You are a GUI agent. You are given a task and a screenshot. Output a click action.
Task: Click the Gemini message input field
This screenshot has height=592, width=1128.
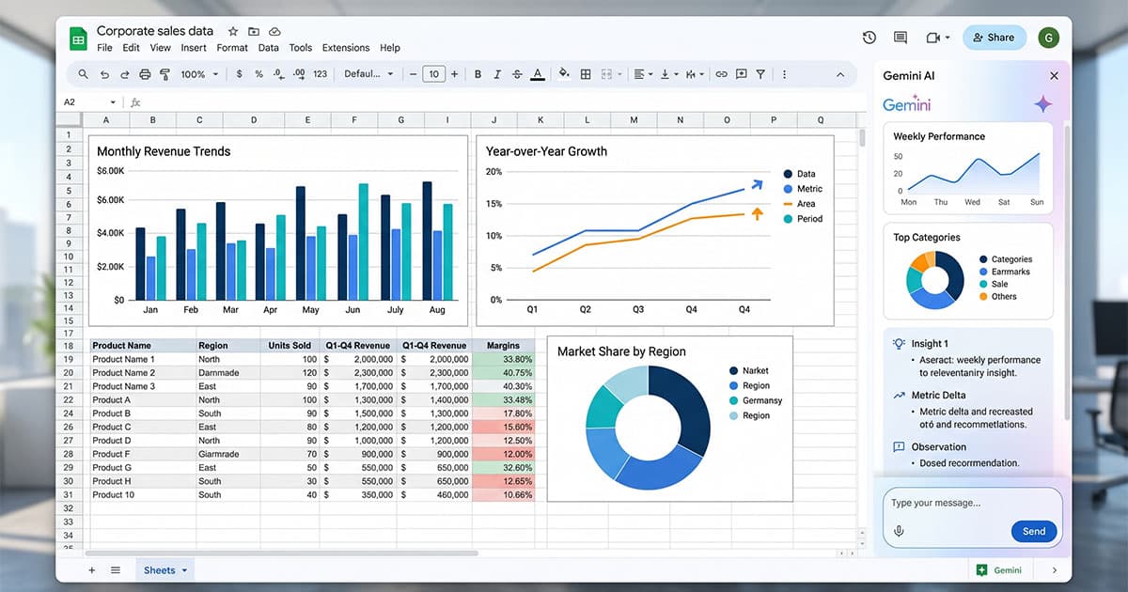pyautogui.click(x=949, y=503)
